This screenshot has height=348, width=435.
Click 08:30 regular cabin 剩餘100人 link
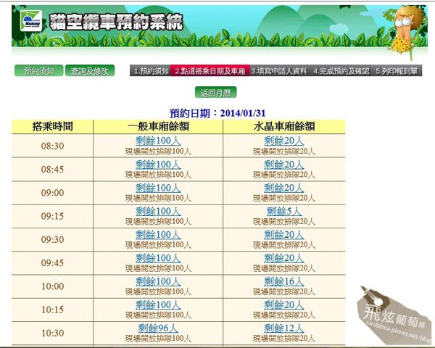[x=158, y=141]
